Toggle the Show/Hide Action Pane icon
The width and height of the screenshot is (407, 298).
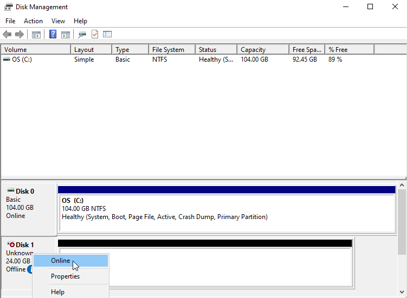point(66,35)
